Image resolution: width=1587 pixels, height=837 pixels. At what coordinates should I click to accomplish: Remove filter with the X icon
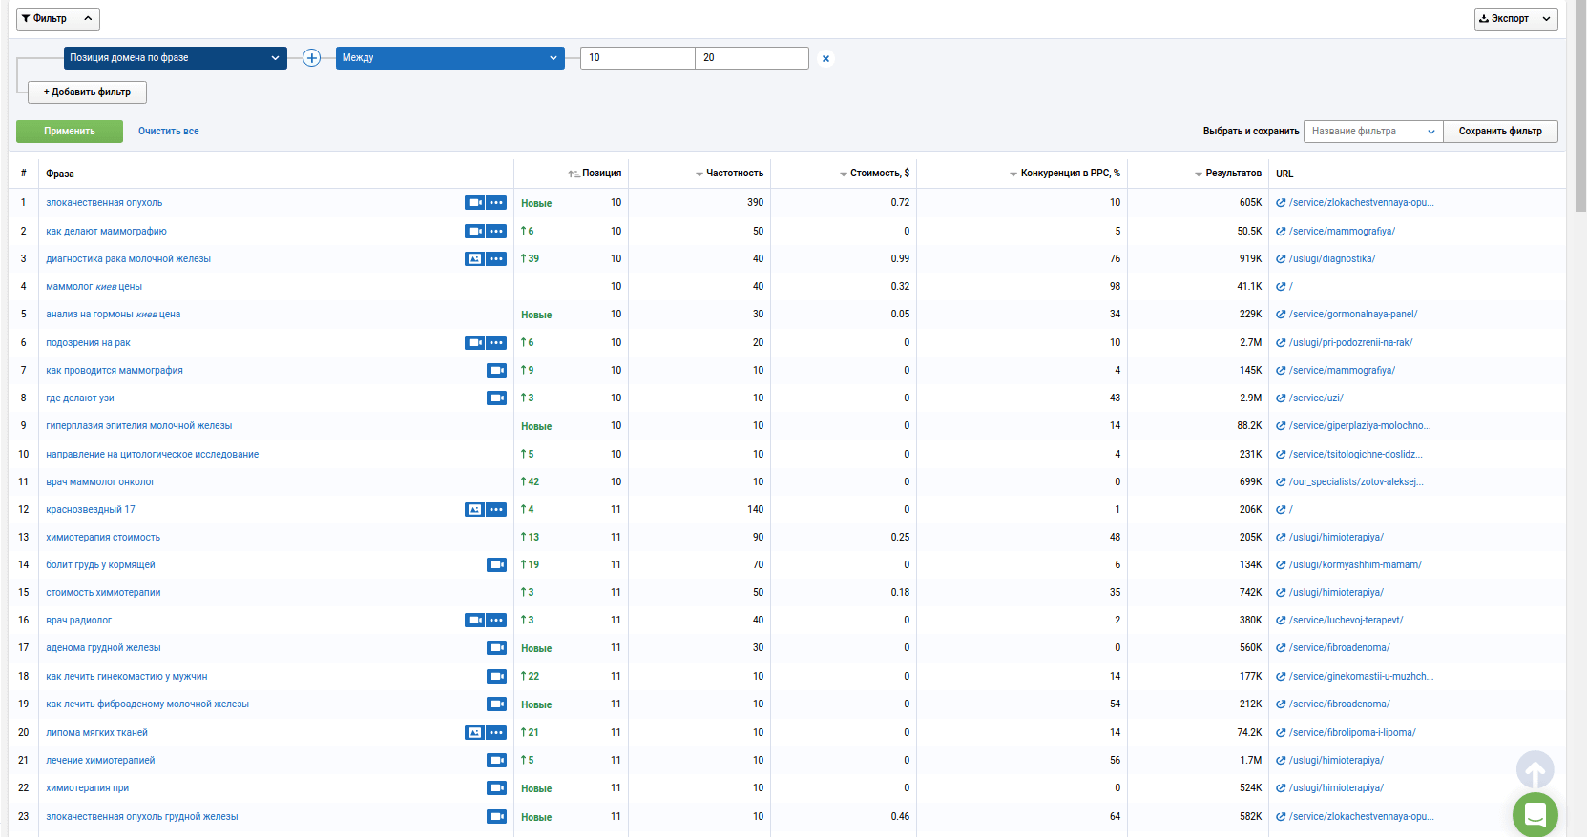[x=825, y=59]
